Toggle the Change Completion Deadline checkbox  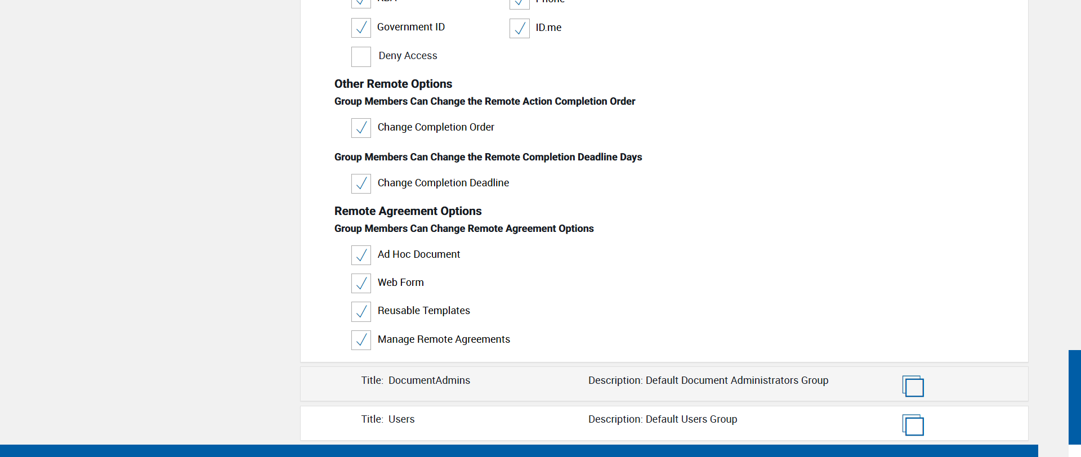(361, 183)
